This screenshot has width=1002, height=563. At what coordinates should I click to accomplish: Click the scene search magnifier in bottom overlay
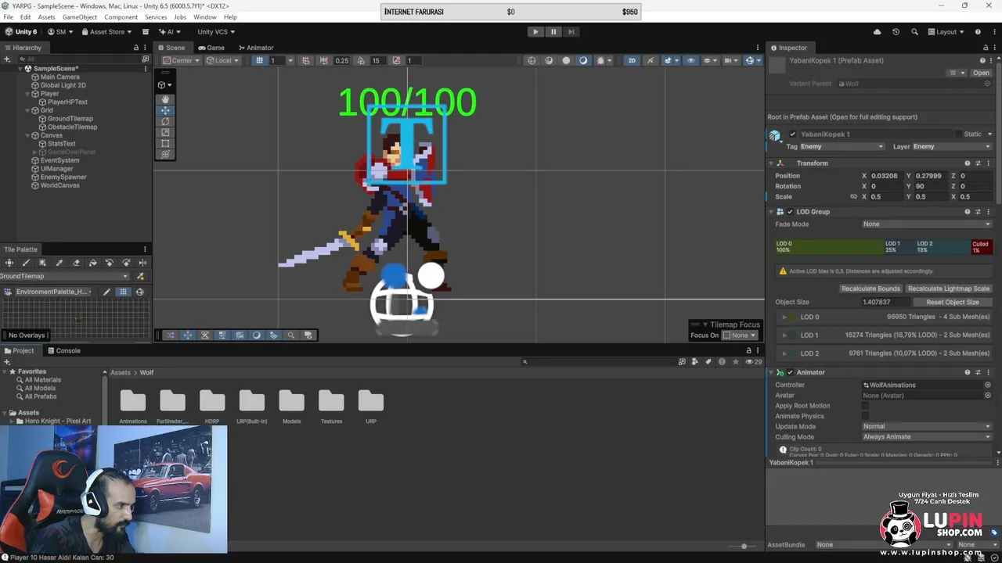pos(291,335)
